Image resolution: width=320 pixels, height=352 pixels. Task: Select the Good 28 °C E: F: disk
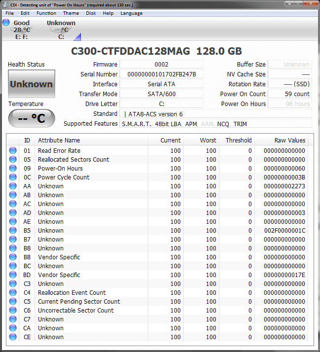[x=22, y=30]
